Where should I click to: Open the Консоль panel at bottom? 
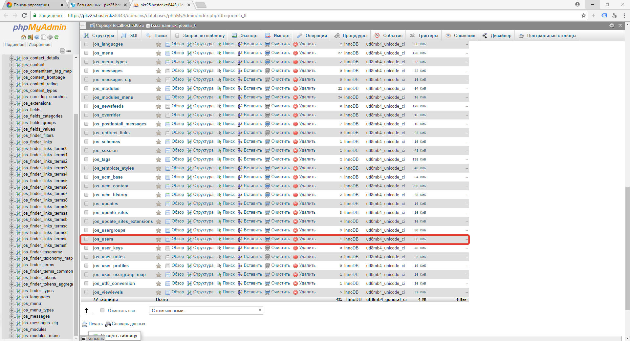(x=93, y=338)
